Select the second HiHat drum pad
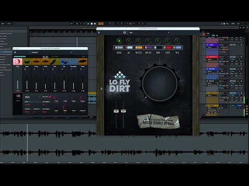Screen dimensions: 249x186 pos(45,61)
